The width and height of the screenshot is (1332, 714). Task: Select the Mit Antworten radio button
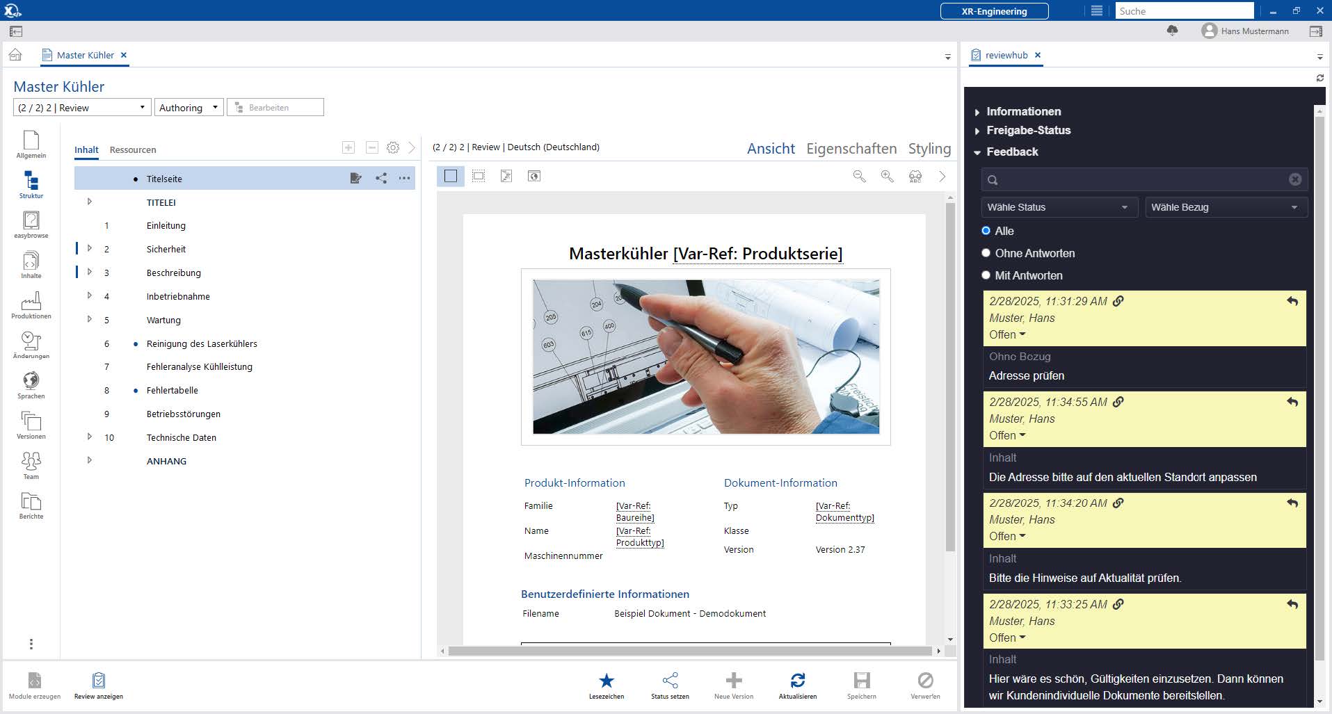coord(986,275)
